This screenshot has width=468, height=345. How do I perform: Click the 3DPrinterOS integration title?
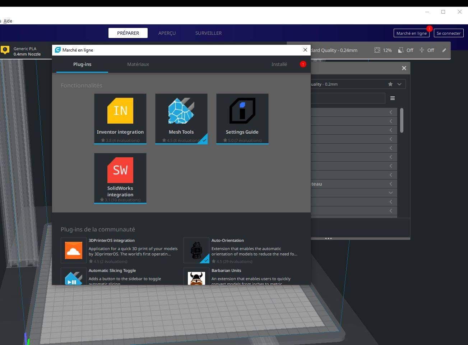pyautogui.click(x=112, y=240)
